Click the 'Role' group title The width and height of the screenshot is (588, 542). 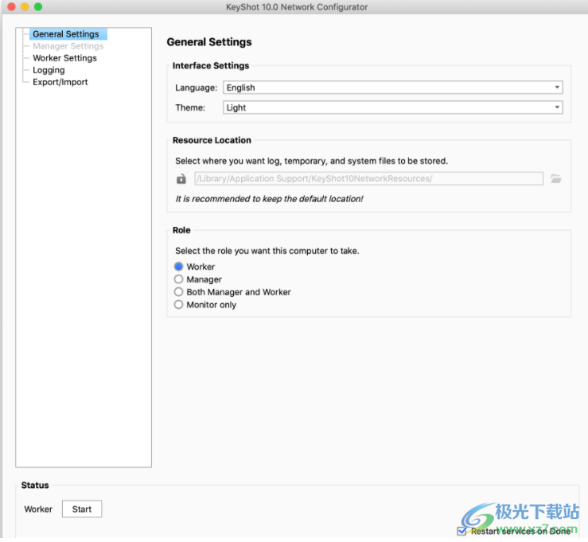point(181,230)
